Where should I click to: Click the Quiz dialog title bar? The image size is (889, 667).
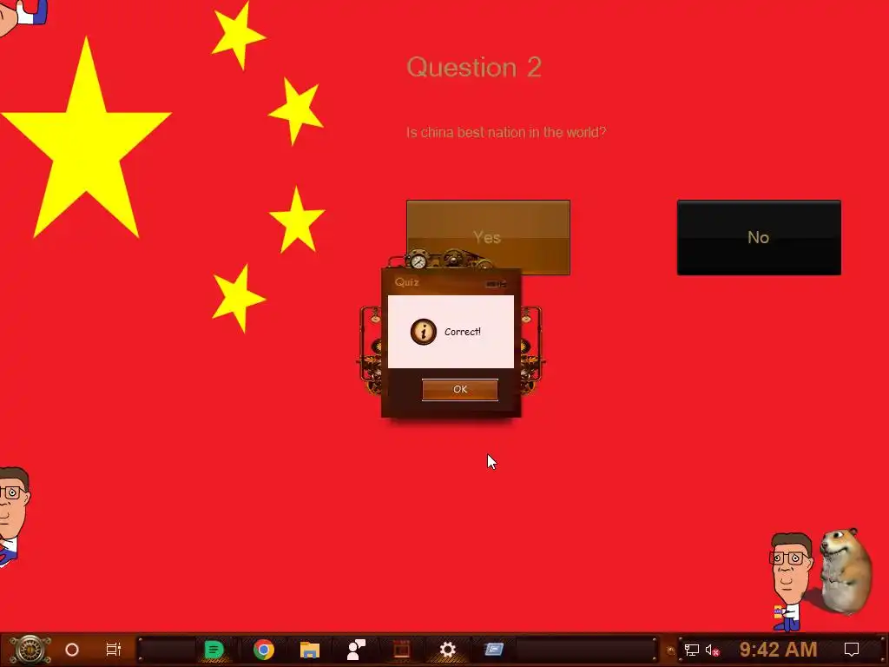451,282
